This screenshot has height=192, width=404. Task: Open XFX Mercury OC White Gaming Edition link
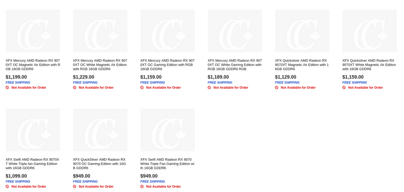(235, 65)
